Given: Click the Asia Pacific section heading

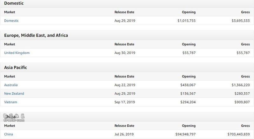Looking at the screenshot, I should tap(16, 68).
